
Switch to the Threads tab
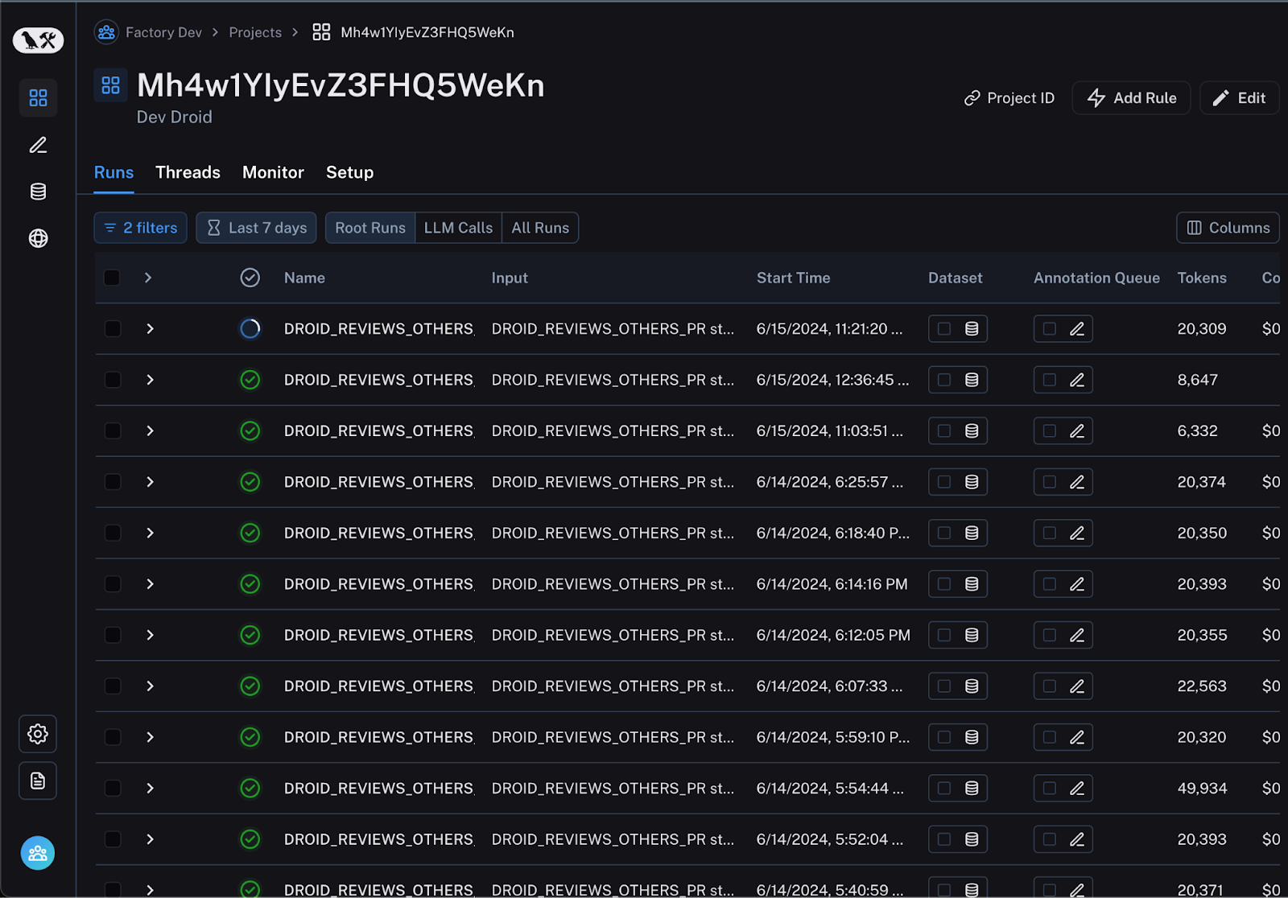[188, 172]
